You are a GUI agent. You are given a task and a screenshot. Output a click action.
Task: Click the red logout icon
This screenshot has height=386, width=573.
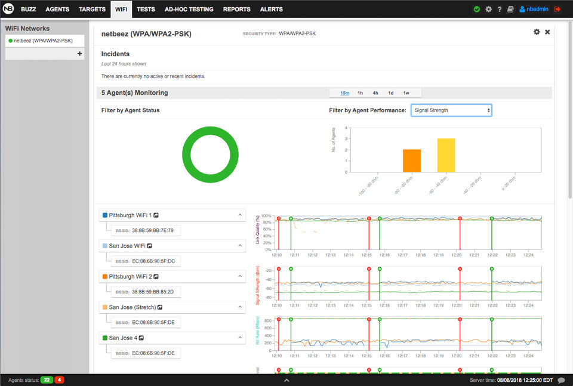(x=557, y=9)
